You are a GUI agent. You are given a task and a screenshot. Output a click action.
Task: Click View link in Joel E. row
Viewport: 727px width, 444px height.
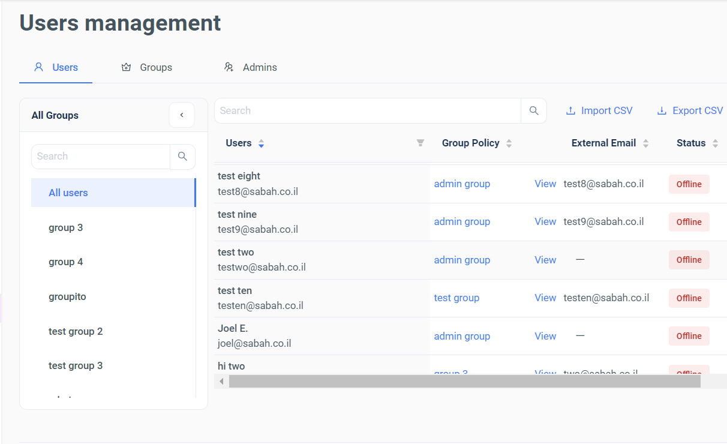click(x=545, y=336)
